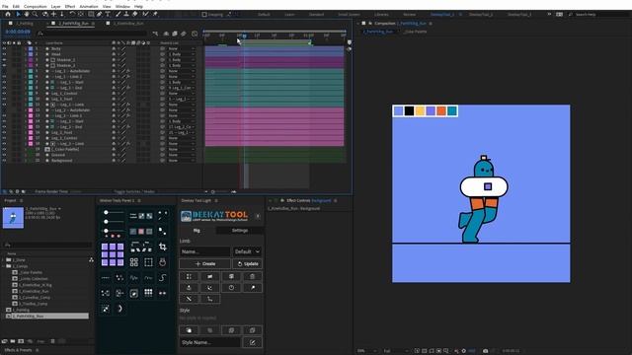Screen dimensions: 632x355
Task: Open the parent dropdown for Body layer
Action: coord(182,48)
